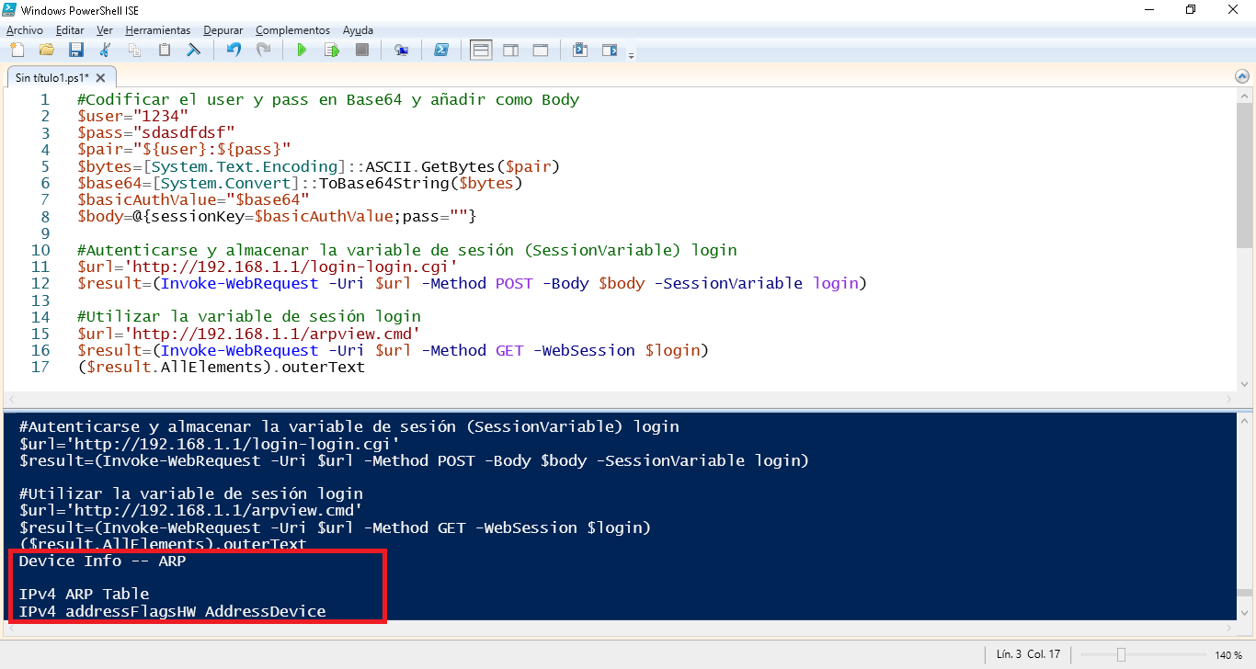Open a script file with folder icon
Screen dimensions: 1256x669
46,51
